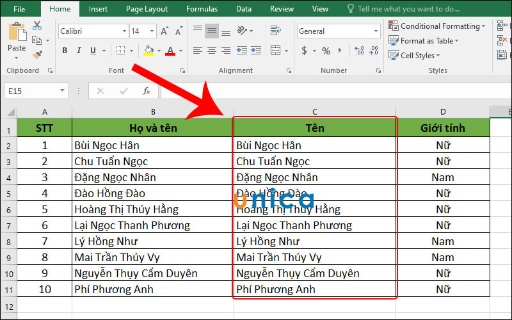Increase font size with large A icon
This screenshot has width=512, height=320.
pyautogui.click(x=165, y=31)
